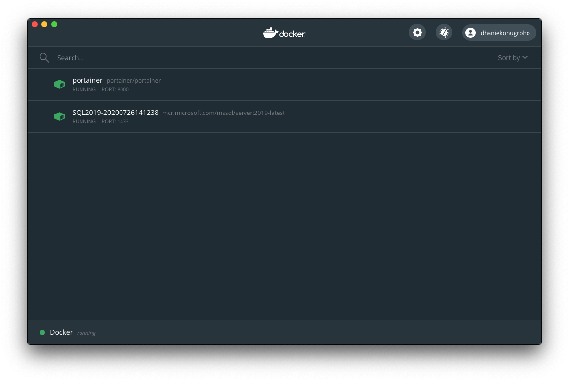Close the Docker Dashboard window
This screenshot has height=381, width=569.
[x=35, y=24]
